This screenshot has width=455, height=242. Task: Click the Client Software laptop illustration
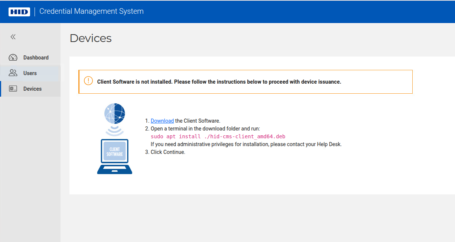115,157
